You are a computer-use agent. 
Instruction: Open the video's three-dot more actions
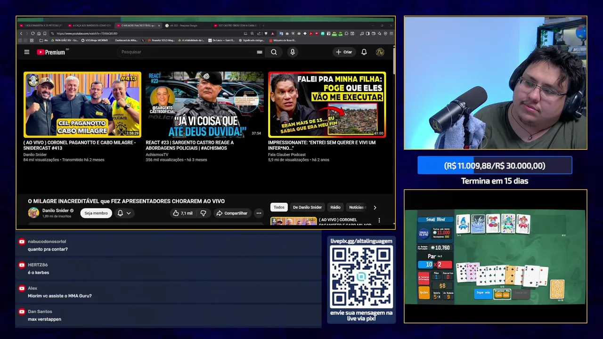tap(259, 213)
